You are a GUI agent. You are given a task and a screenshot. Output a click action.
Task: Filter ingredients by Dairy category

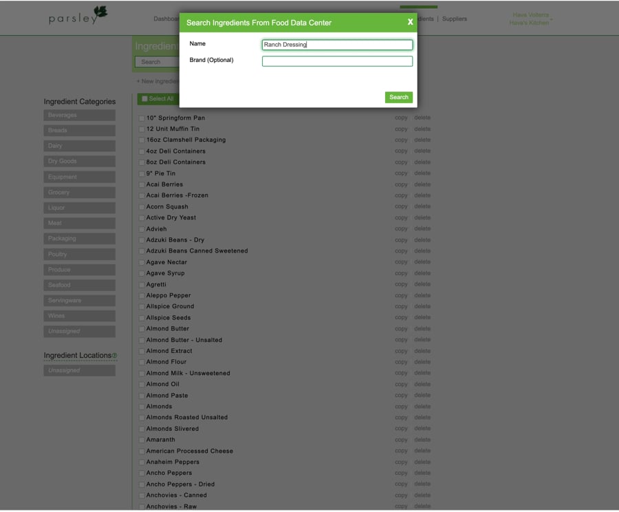pyautogui.click(x=78, y=145)
